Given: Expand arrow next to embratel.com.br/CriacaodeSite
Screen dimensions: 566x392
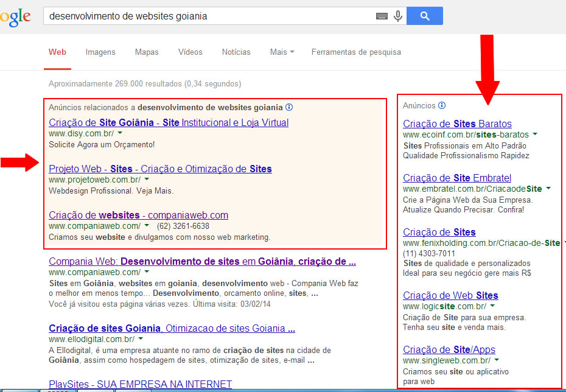Looking at the screenshot, I should click(x=548, y=189).
